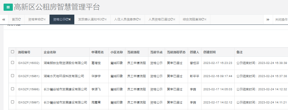This screenshot has height=110, width=288.
Task: Refresh the 资格审核 tab
Action: (x=42, y=19)
